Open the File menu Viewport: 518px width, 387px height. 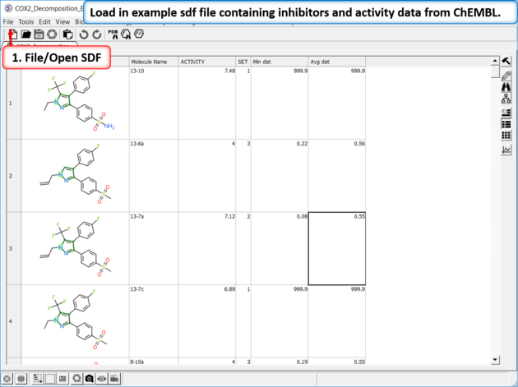pos(9,21)
